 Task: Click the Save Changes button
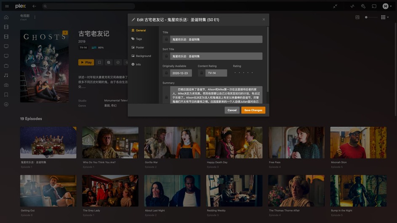(x=253, y=110)
